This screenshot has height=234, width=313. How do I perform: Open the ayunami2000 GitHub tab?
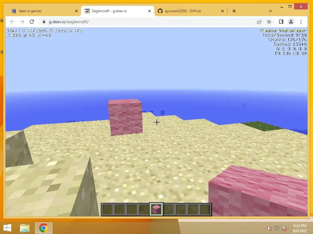tap(191, 11)
